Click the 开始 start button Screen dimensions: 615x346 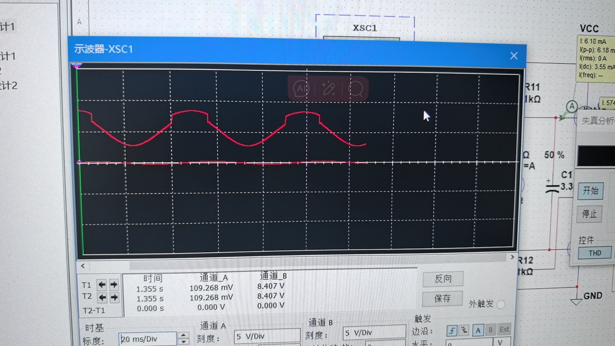click(590, 191)
